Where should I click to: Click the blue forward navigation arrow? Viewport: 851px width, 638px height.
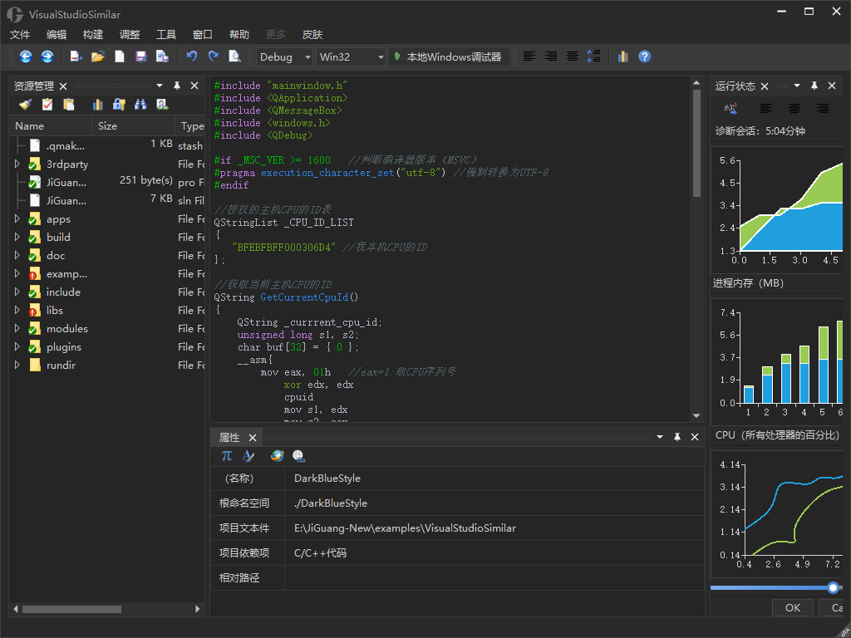click(47, 56)
